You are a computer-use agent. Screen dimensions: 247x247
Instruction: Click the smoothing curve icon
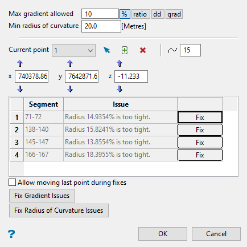(172, 50)
